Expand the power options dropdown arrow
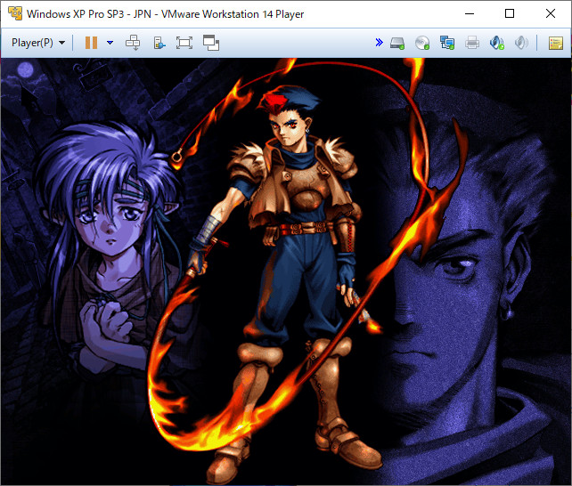Image resolution: width=572 pixels, height=486 pixels. [110, 43]
